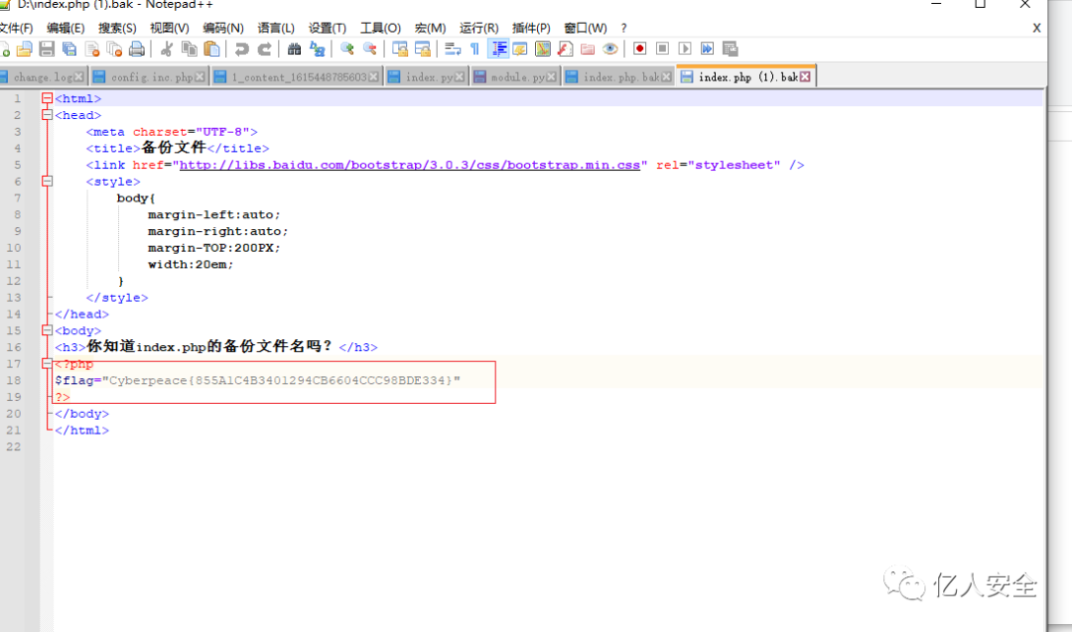Open the 搜索(S) menu
1072x632 pixels.
[117, 28]
